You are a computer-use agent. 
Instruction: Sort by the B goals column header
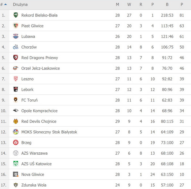coord(167,4)
